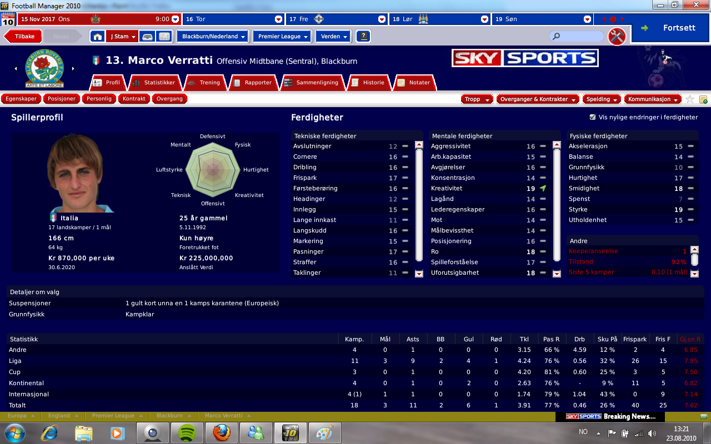
Task: Go to the home screen icon
Action: [98, 37]
